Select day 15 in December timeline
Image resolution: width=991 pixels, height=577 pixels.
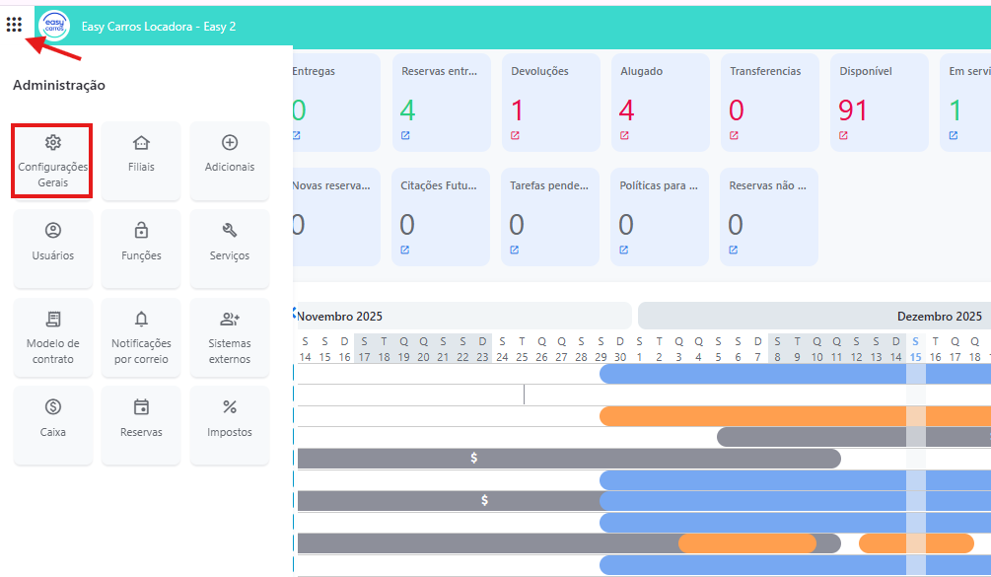pos(915,356)
